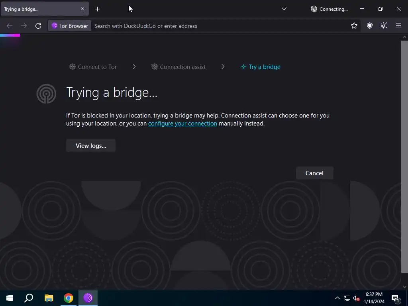
Task: Click the scrollbar up arrow
Action: 404,37
